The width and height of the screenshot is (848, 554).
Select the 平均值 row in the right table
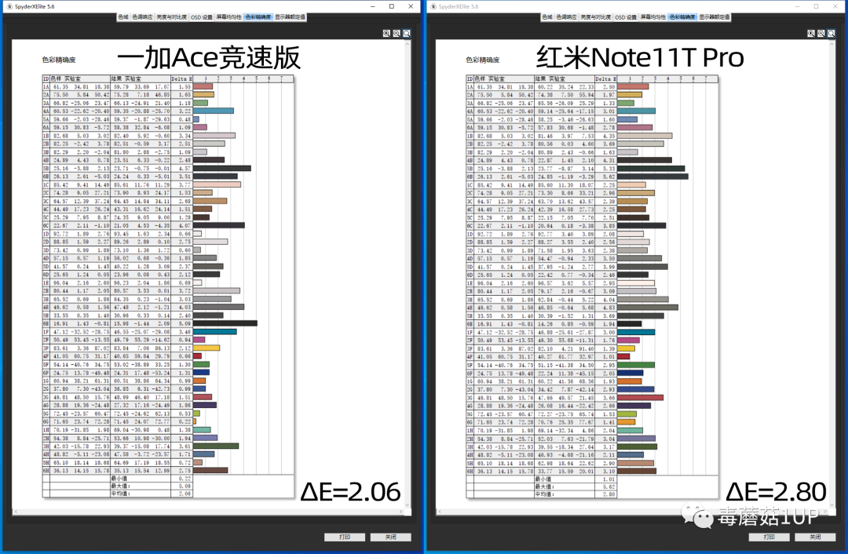(x=541, y=494)
